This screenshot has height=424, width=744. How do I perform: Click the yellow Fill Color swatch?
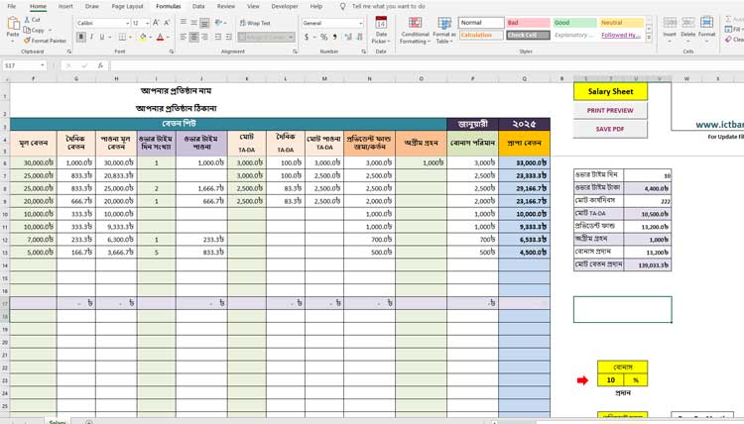(143, 38)
